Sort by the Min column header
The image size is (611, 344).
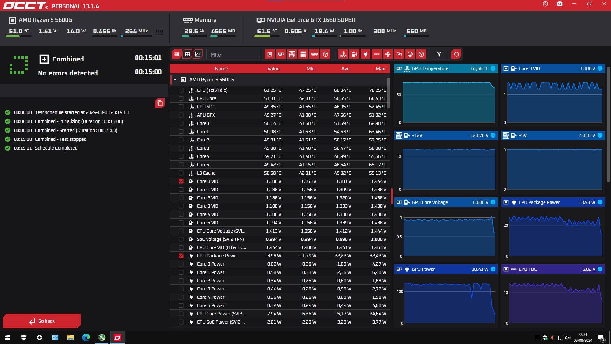pyautogui.click(x=311, y=69)
